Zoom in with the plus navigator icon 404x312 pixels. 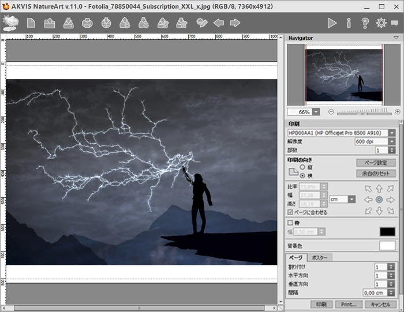tap(397, 112)
